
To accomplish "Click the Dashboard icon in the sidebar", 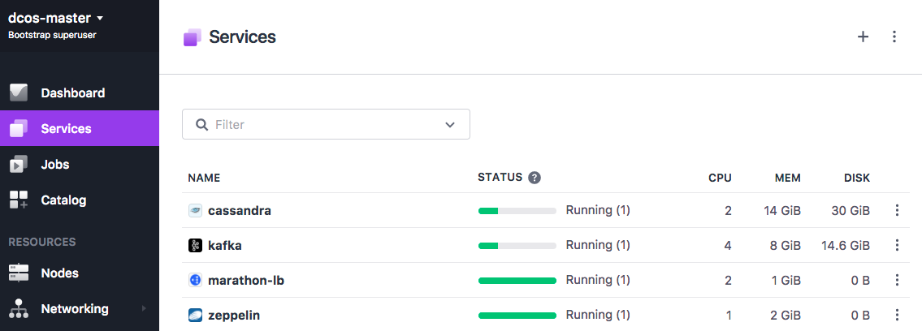I will tap(19, 92).
